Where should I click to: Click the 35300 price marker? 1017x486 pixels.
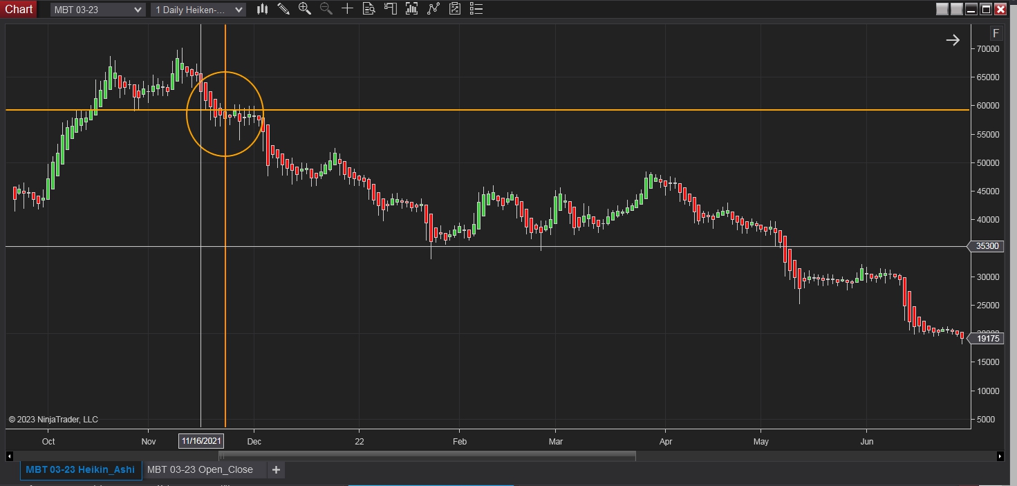[987, 246]
